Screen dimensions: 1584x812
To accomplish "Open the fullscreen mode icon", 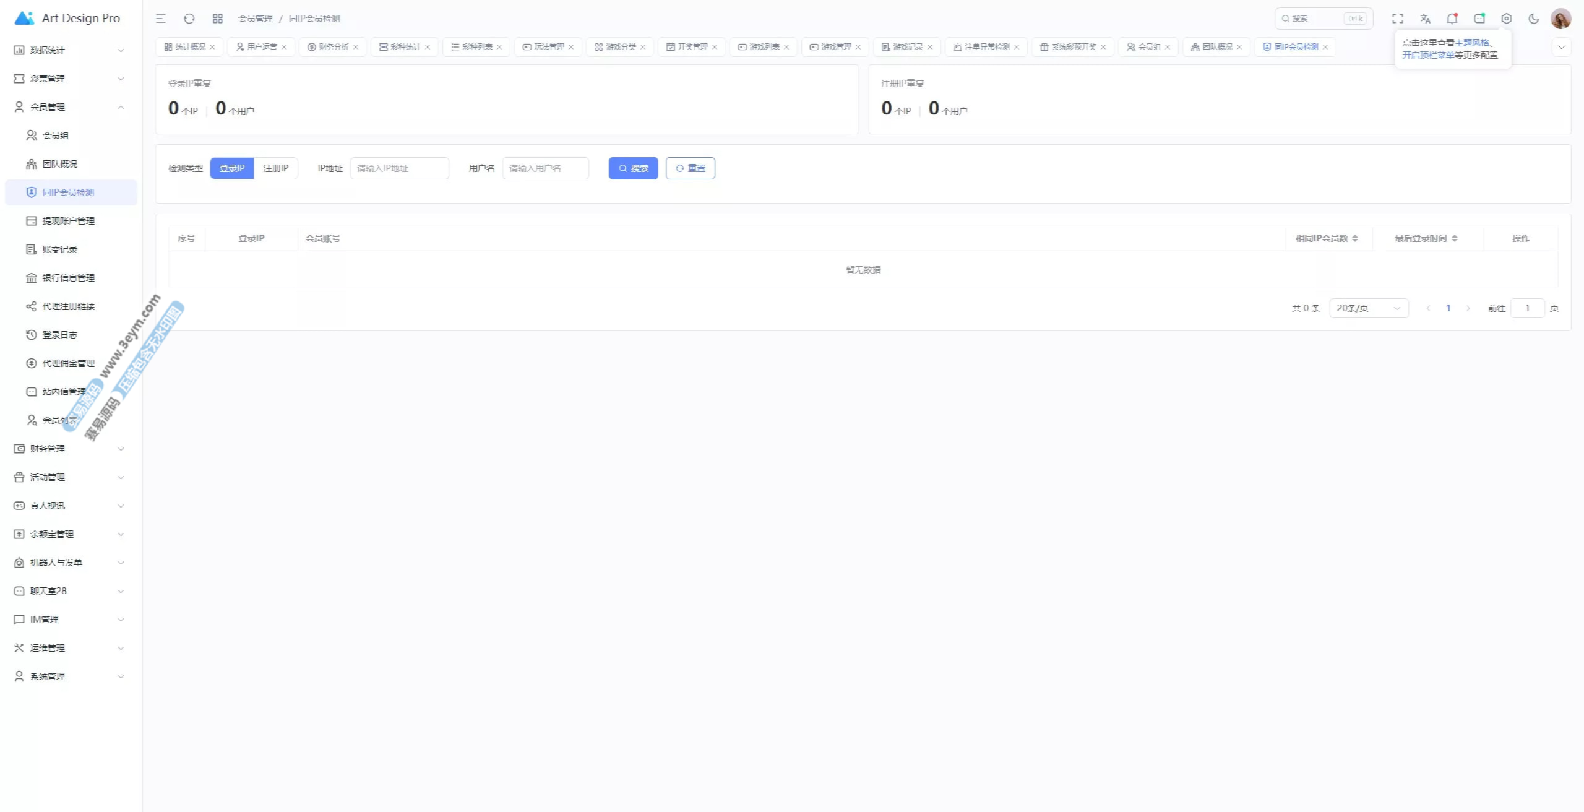I will [1398, 19].
